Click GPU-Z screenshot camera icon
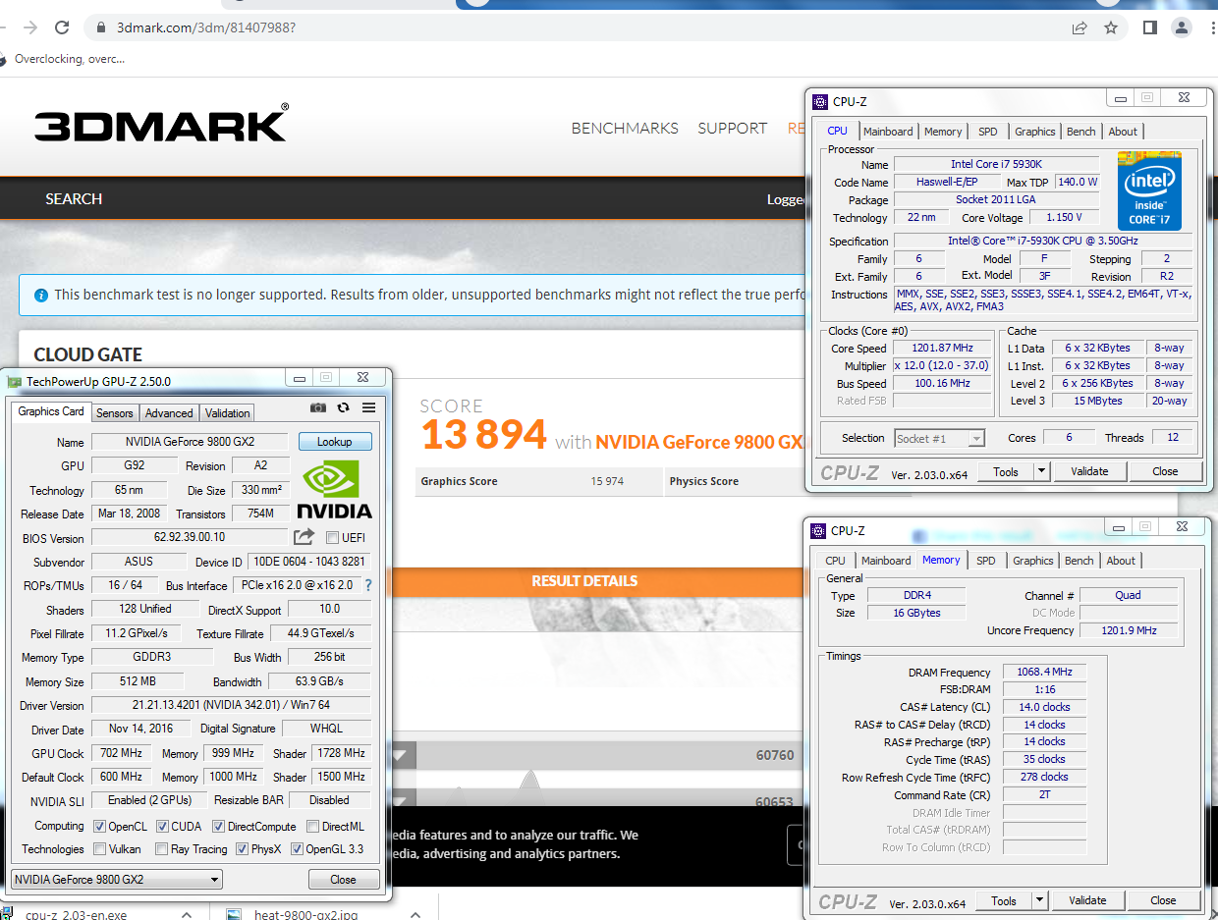This screenshot has width=1218, height=920. pos(318,407)
